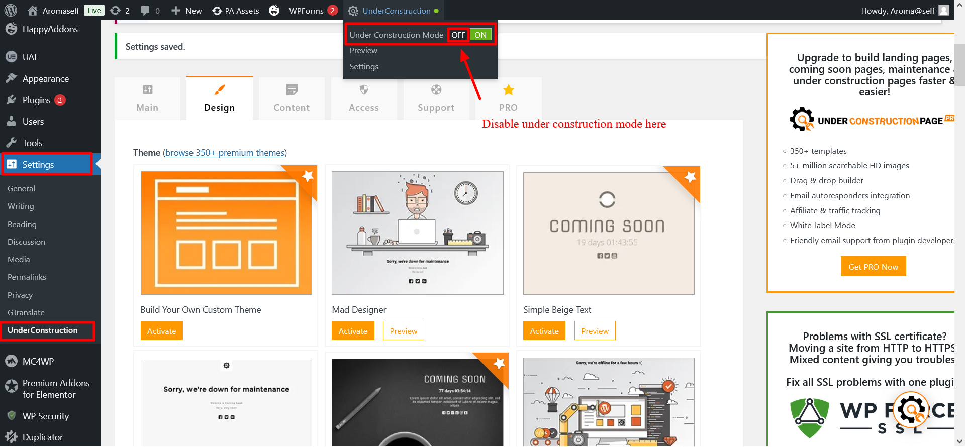The width and height of the screenshot is (965, 447).
Task: Open the Discussion settings page
Action: pyautogui.click(x=26, y=242)
